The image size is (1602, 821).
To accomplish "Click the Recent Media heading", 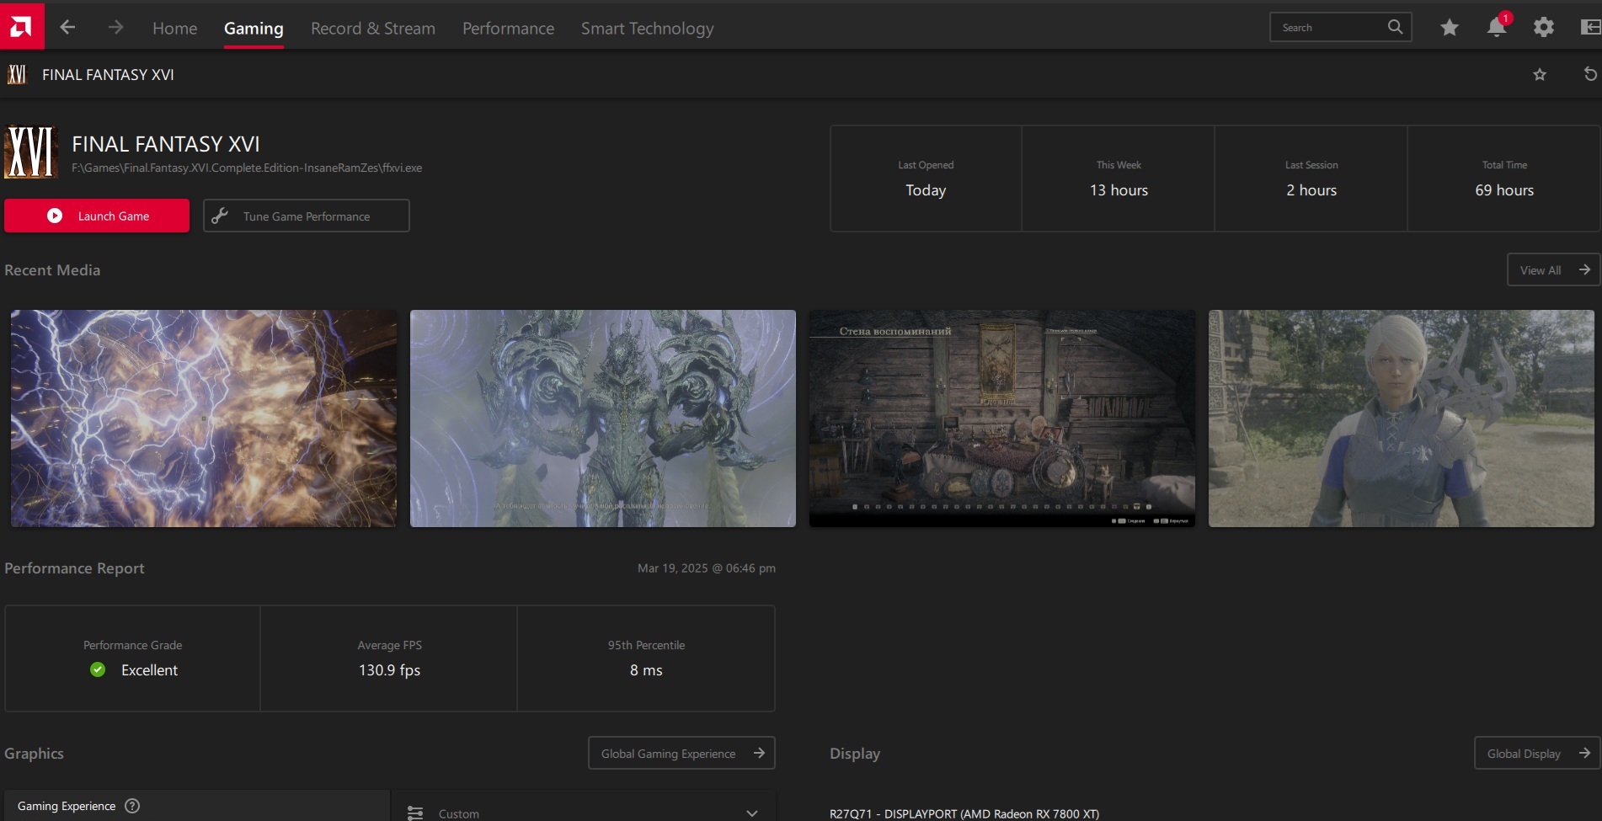I will [52, 269].
